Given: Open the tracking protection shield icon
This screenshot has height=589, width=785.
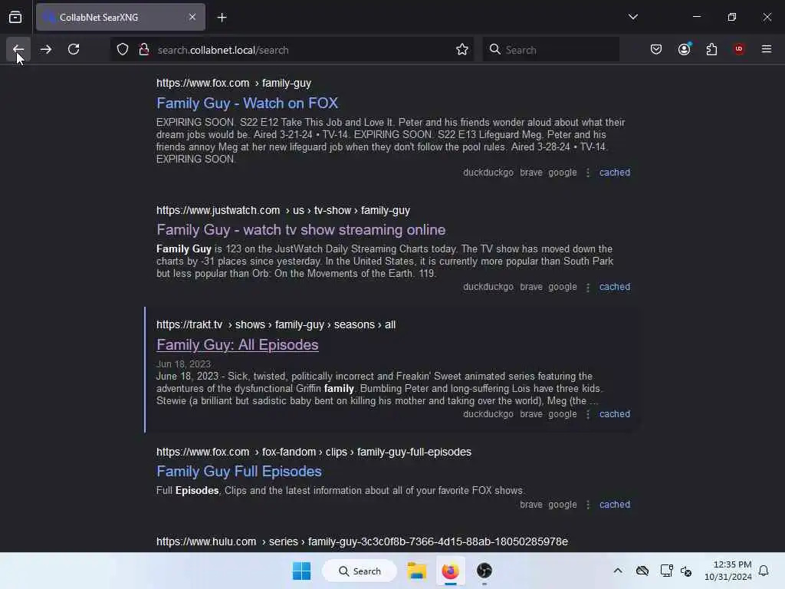Looking at the screenshot, I should tap(123, 50).
